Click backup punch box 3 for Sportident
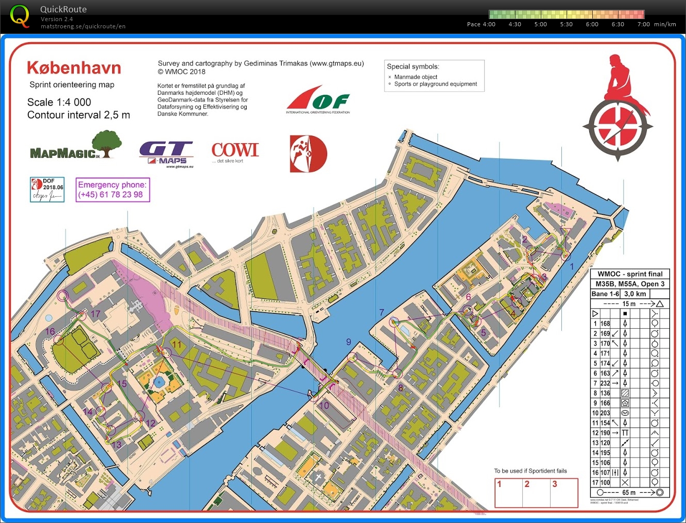 point(564,493)
